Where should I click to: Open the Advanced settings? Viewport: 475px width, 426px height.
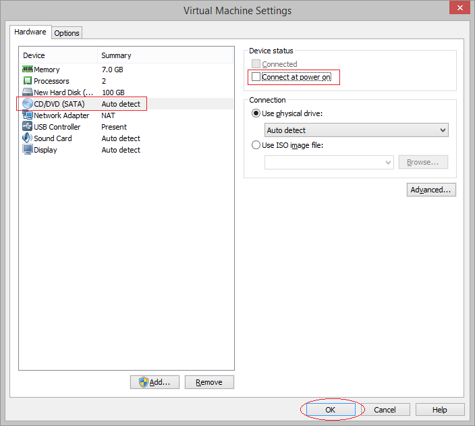pyautogui.click(x=431, y=190)
